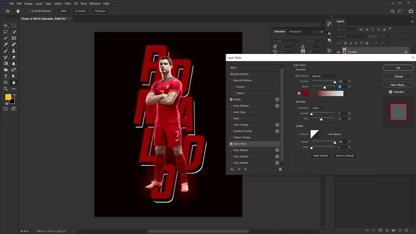Select the Eyedropper tool
The image size is (416, 234).
(6, 45)
